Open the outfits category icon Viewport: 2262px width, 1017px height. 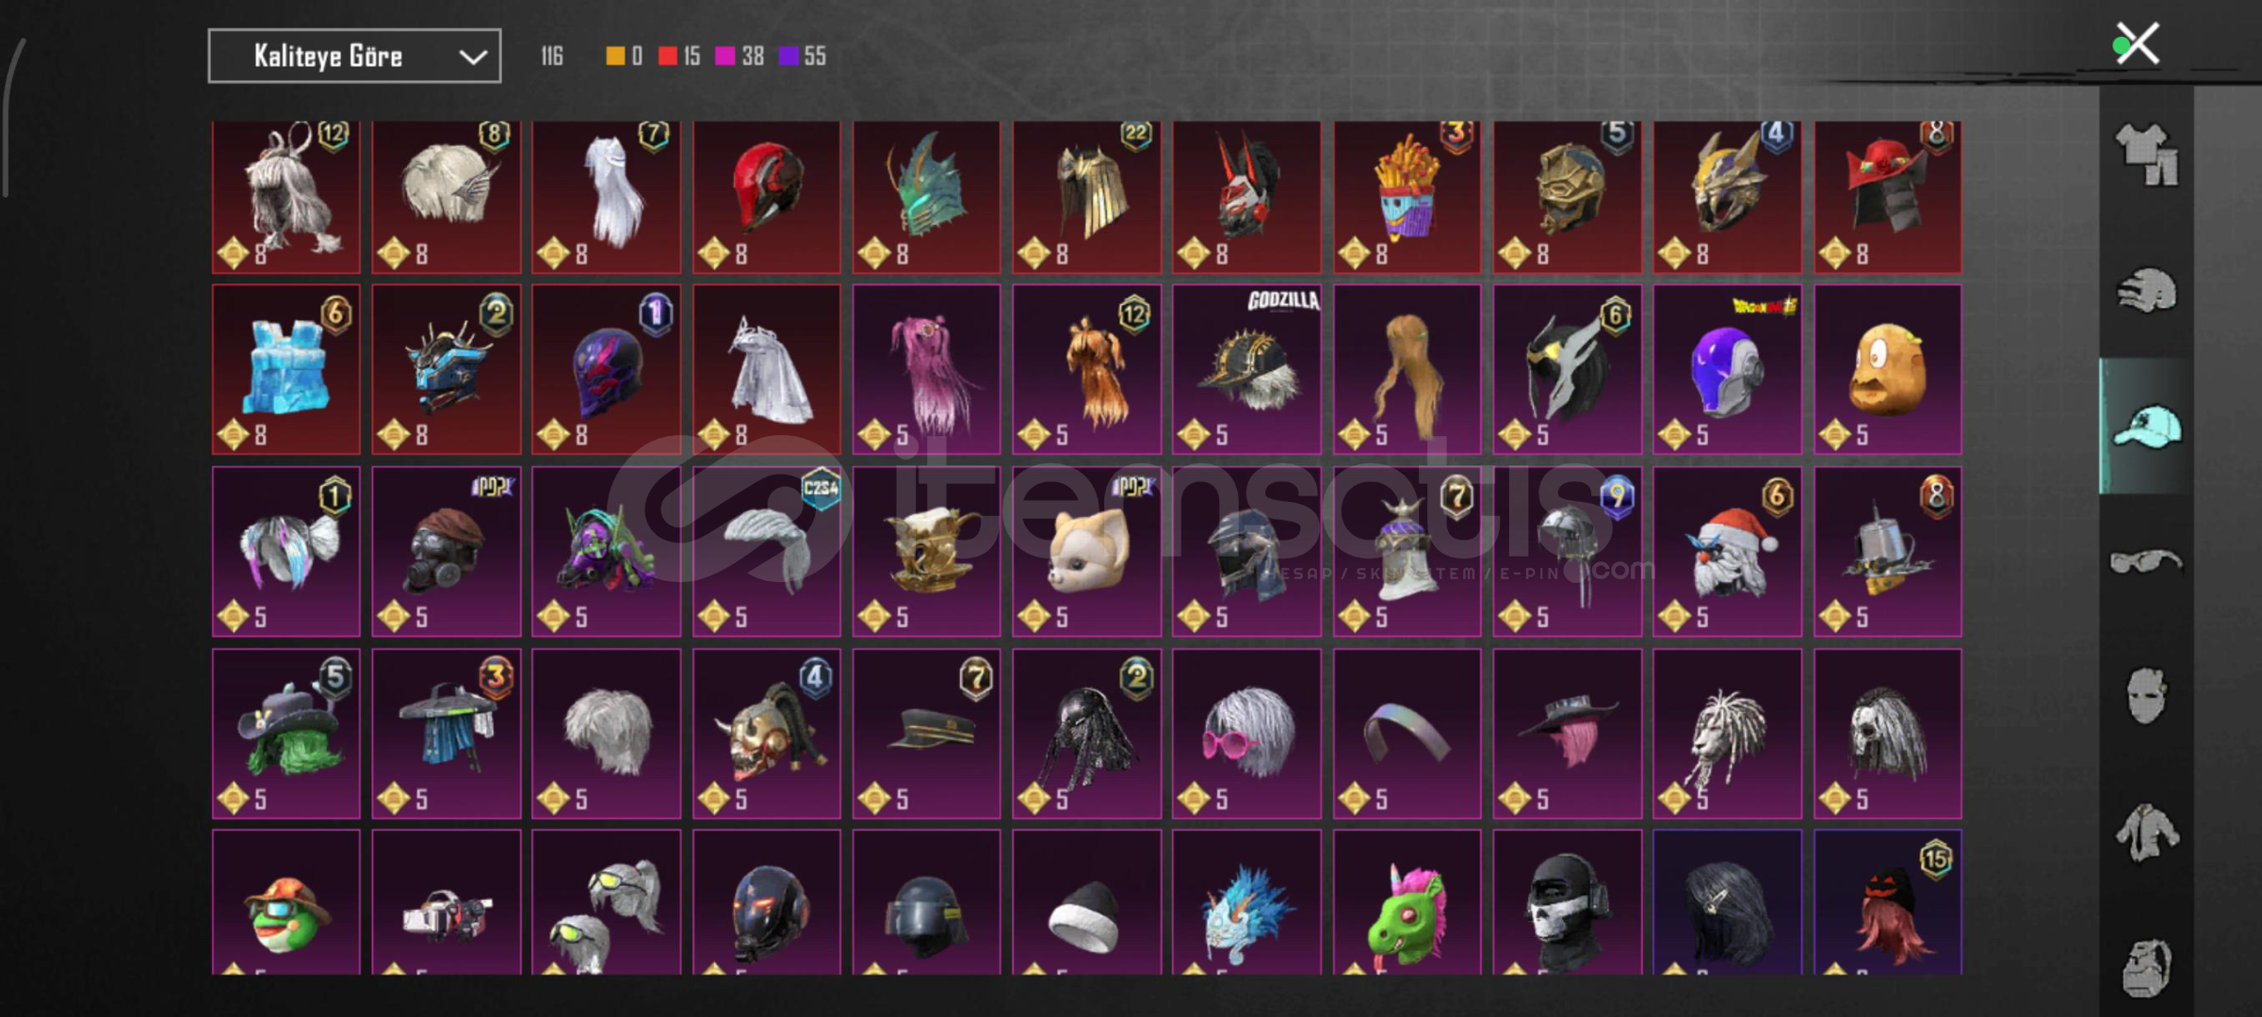(2147, 154)
